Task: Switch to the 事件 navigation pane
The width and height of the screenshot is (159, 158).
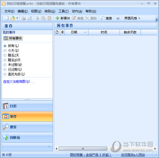Action: pos(27,116)
